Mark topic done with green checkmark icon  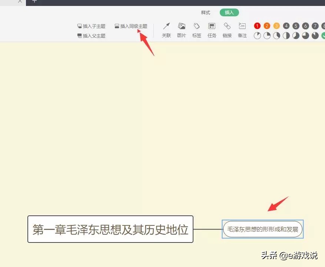(x=323, y=36)
